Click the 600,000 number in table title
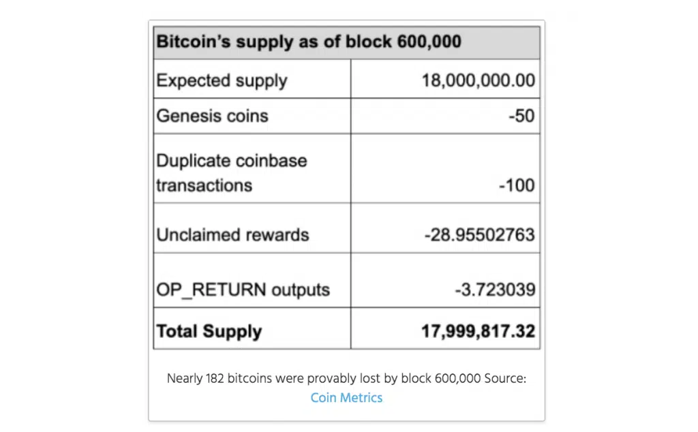698x432 pixels. [429, 42]
